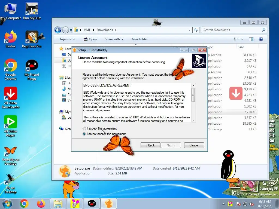279x209 pixels.
Task: Click the Size column header
Action: (x=241, y=47)
